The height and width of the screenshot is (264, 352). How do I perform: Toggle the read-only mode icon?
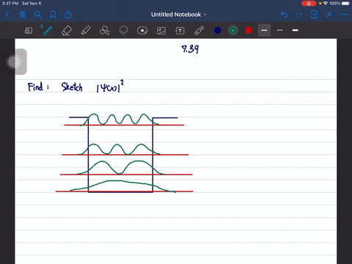[29, 31]
